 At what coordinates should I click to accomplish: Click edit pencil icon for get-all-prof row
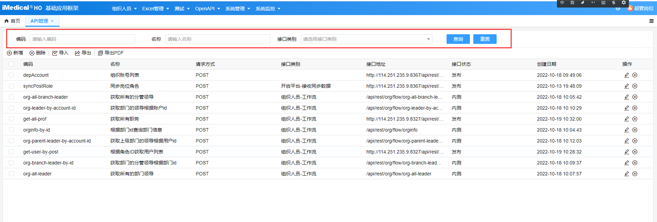coord(626,119)
